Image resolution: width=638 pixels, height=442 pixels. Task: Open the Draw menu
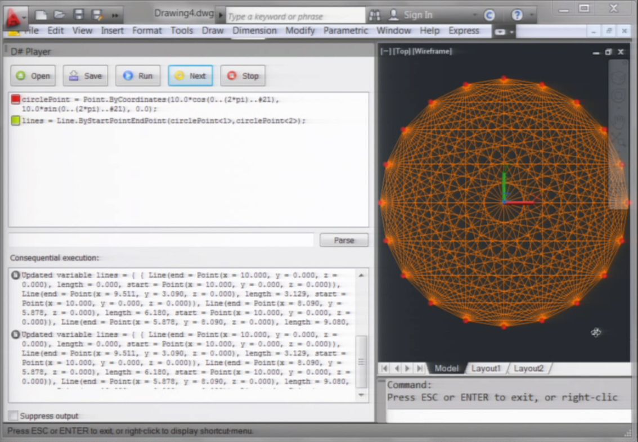[x=213, y=30]
